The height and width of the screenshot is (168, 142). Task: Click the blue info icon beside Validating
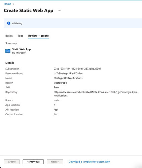(9, 23)
